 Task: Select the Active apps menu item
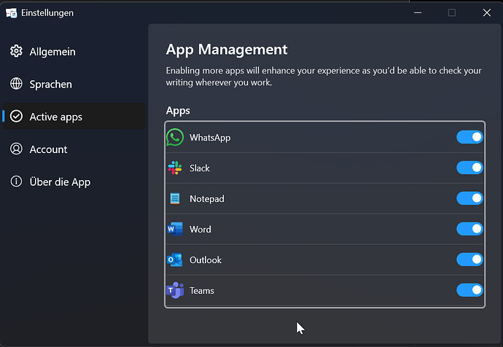(55, 117)
